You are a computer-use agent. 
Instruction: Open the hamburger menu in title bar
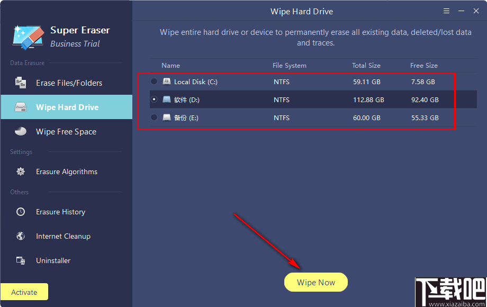pos(446,11)
